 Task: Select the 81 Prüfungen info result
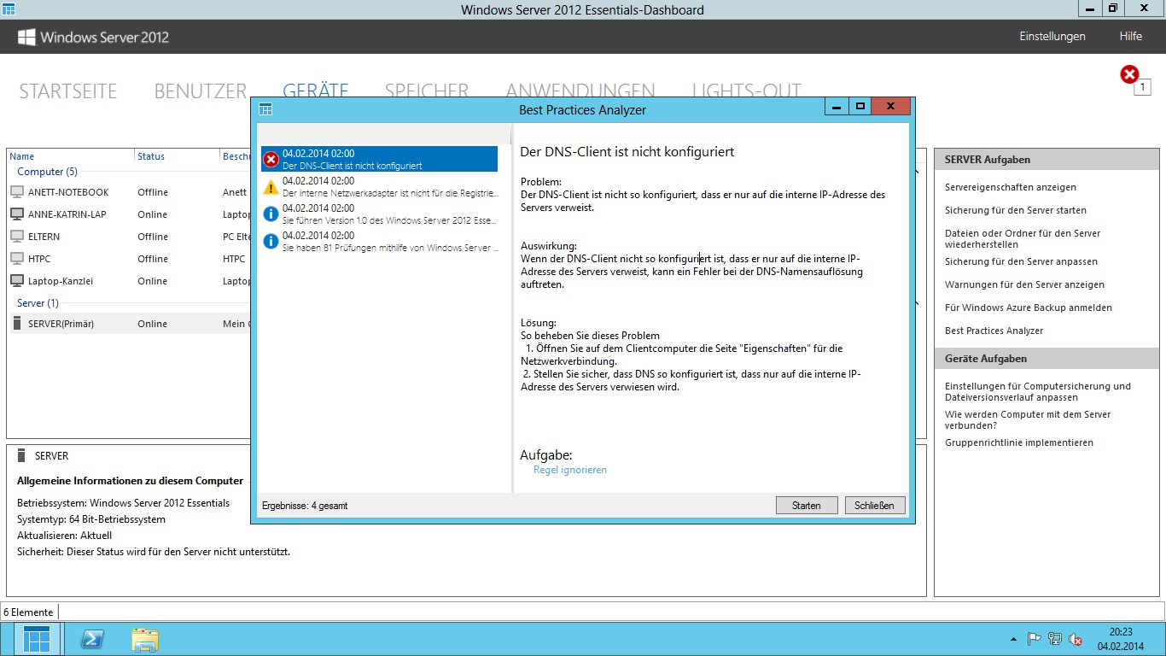pyautogui.click(x=379, y=241)
